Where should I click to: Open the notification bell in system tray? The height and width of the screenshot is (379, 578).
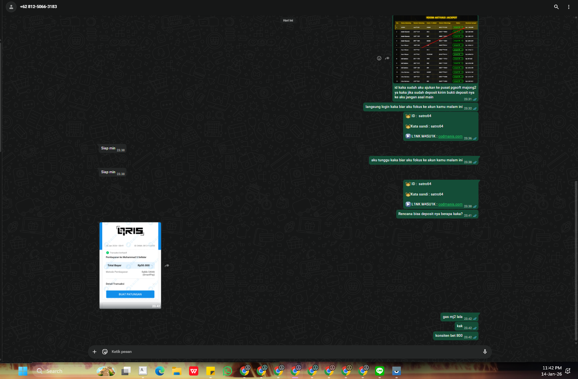[x=568, y=371]
